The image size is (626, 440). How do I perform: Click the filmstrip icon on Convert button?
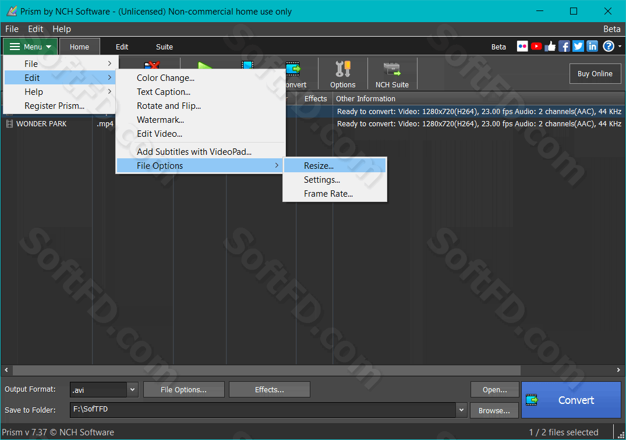coord(532,399)
